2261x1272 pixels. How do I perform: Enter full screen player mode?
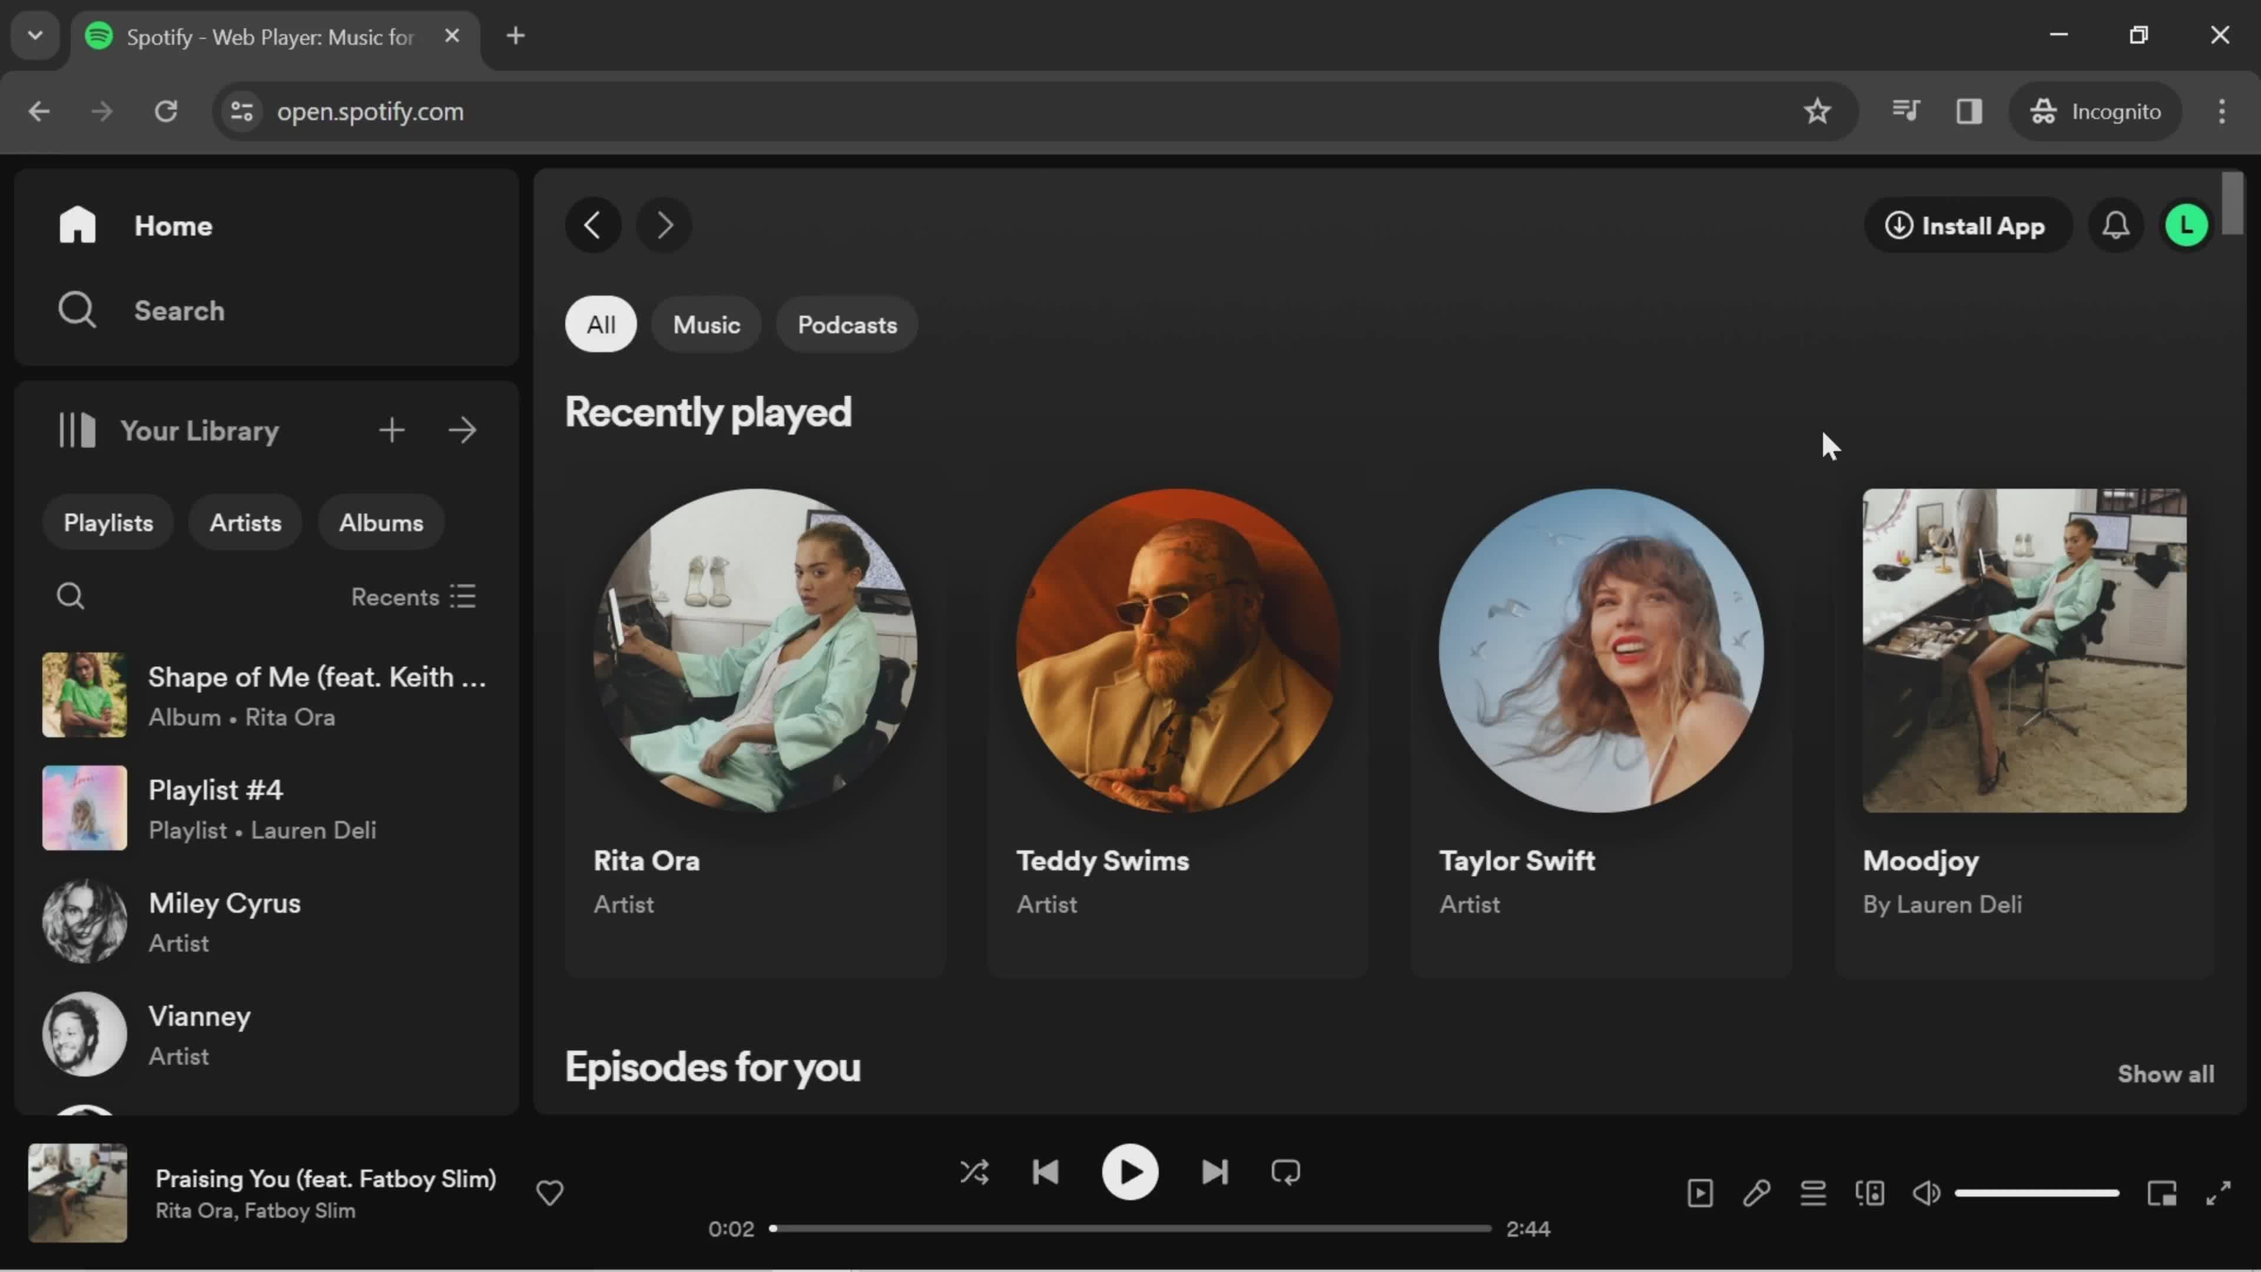[2218, 1193]
